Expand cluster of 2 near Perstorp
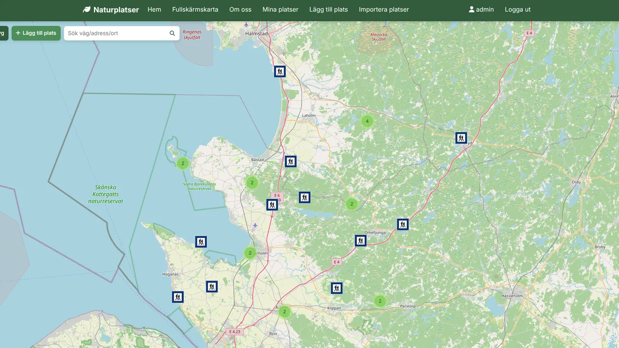The height and width of the screenshot is (348, 619). 380,301
